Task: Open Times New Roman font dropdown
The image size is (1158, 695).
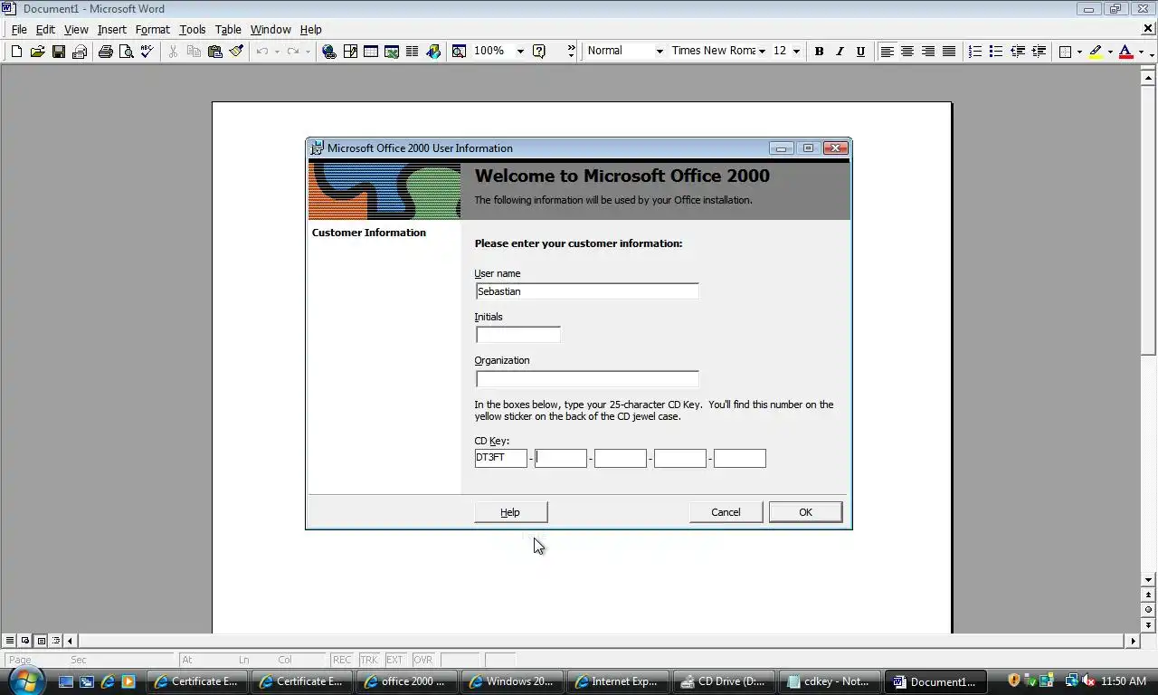Action: tap(763, 52)
